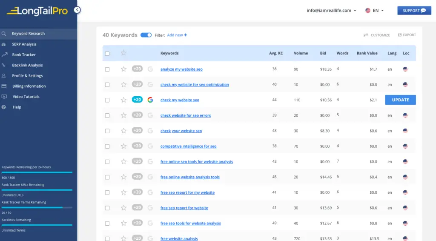Click the UPDATE button

[x=400, y=100]
